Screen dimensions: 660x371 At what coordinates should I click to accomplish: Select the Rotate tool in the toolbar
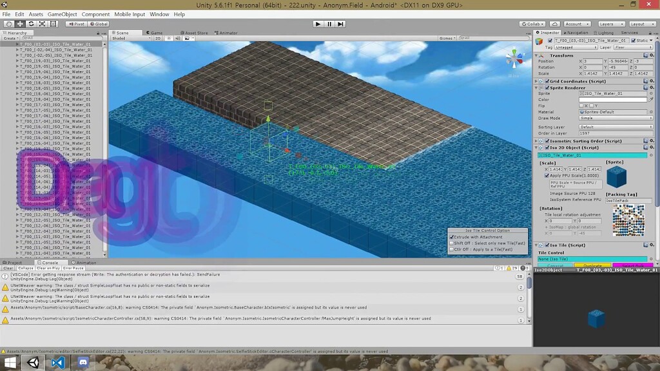click(31, 23)
